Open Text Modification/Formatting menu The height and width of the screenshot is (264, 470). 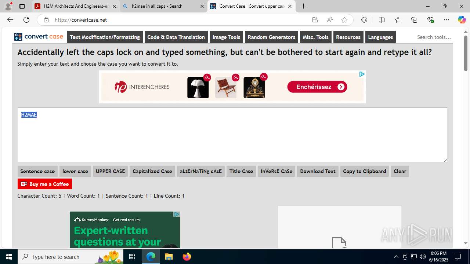pos(105,37)
